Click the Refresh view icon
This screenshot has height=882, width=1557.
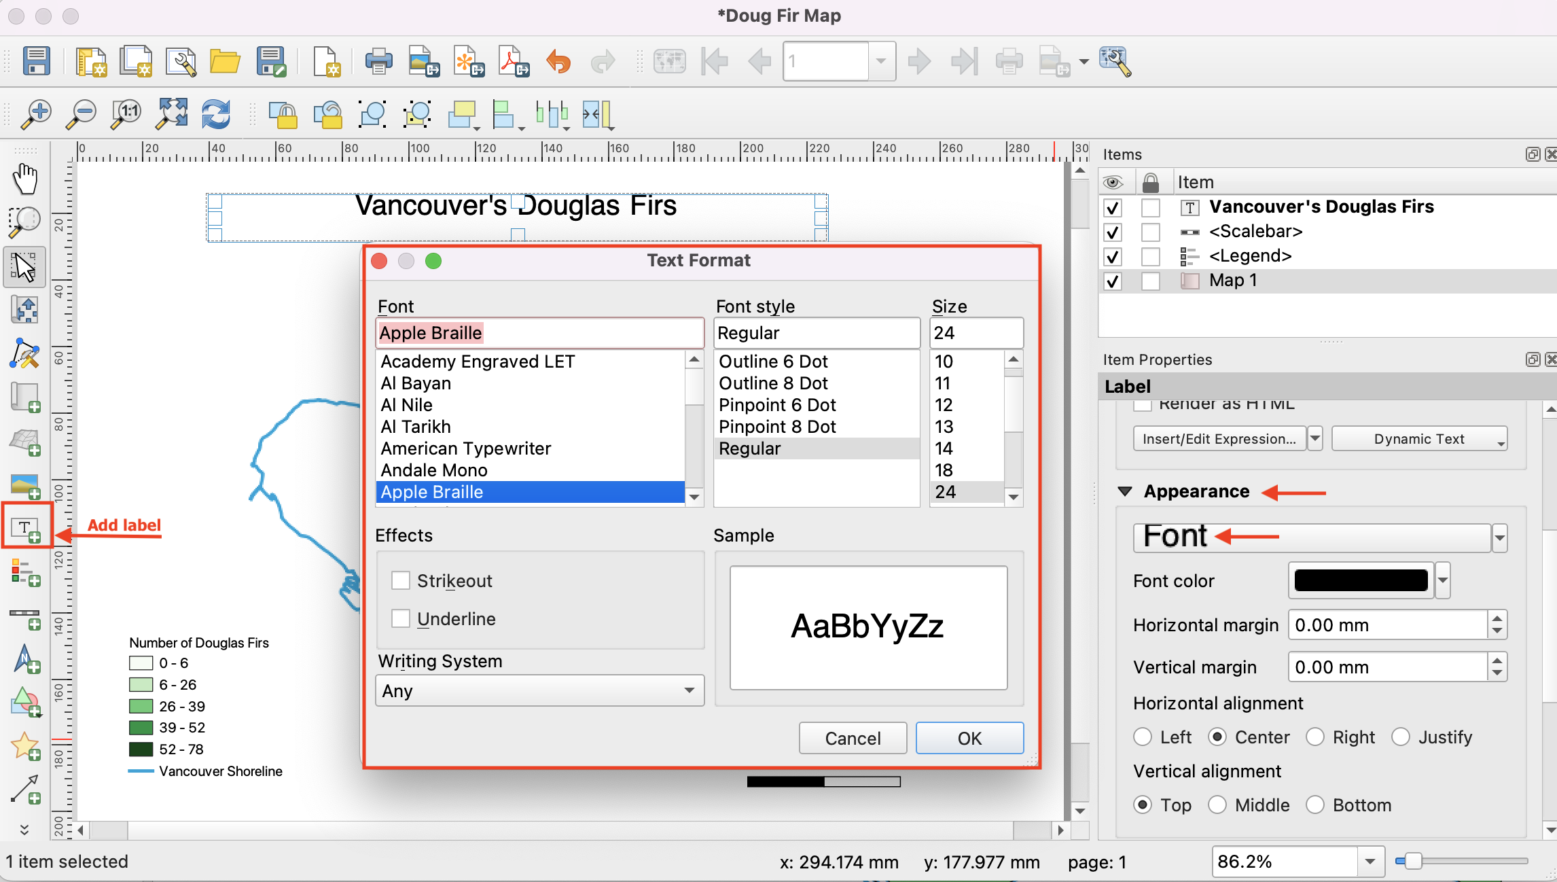tap(216, 114)
